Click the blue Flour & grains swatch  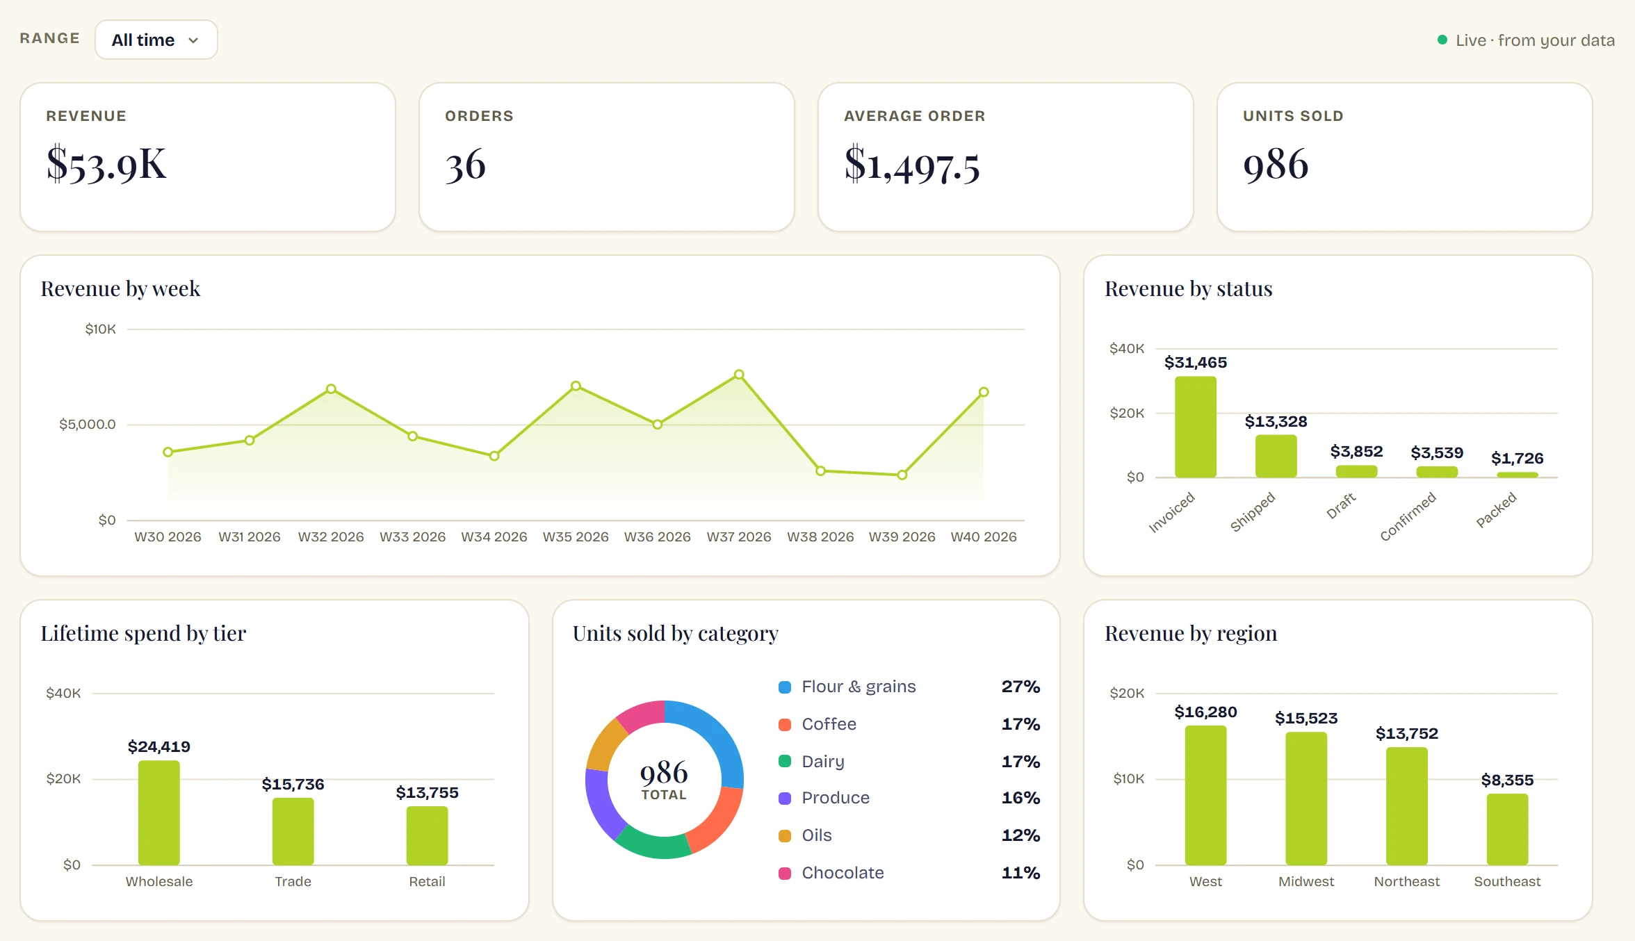pos(785,687)
